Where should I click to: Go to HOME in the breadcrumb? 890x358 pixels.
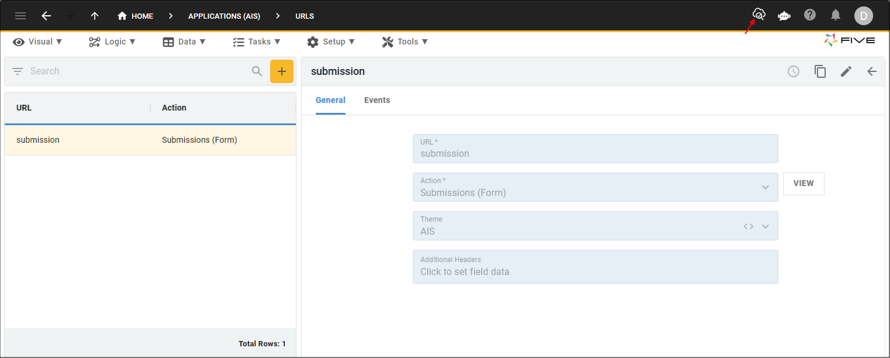click(136, 16)
